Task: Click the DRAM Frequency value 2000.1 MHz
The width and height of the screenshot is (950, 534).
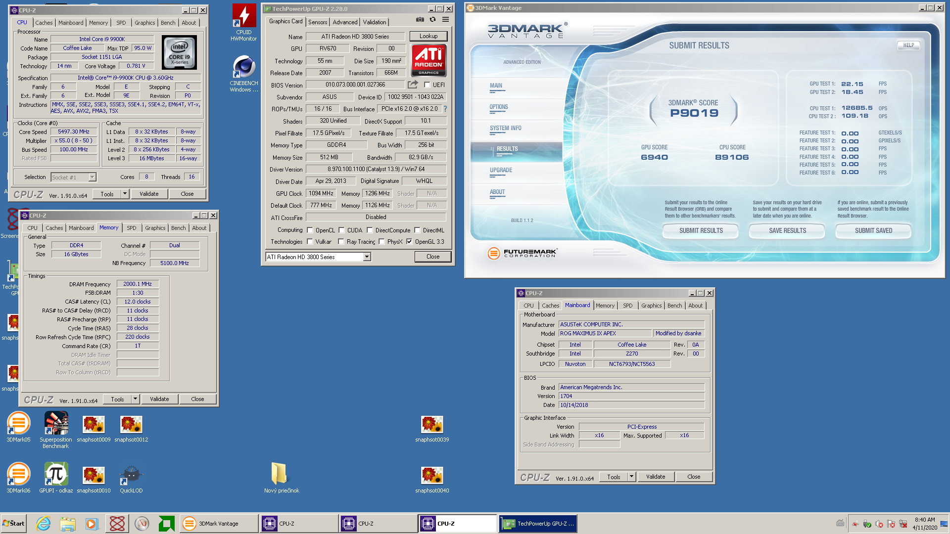Action: tap(138, 284)
